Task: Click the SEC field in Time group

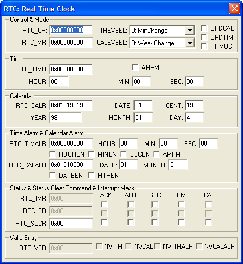Action: tap(195, 82)
